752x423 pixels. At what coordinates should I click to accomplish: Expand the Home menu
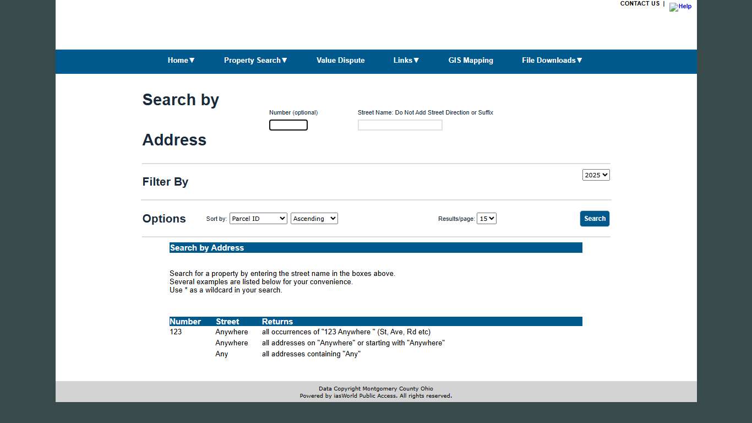pos(181,61)
